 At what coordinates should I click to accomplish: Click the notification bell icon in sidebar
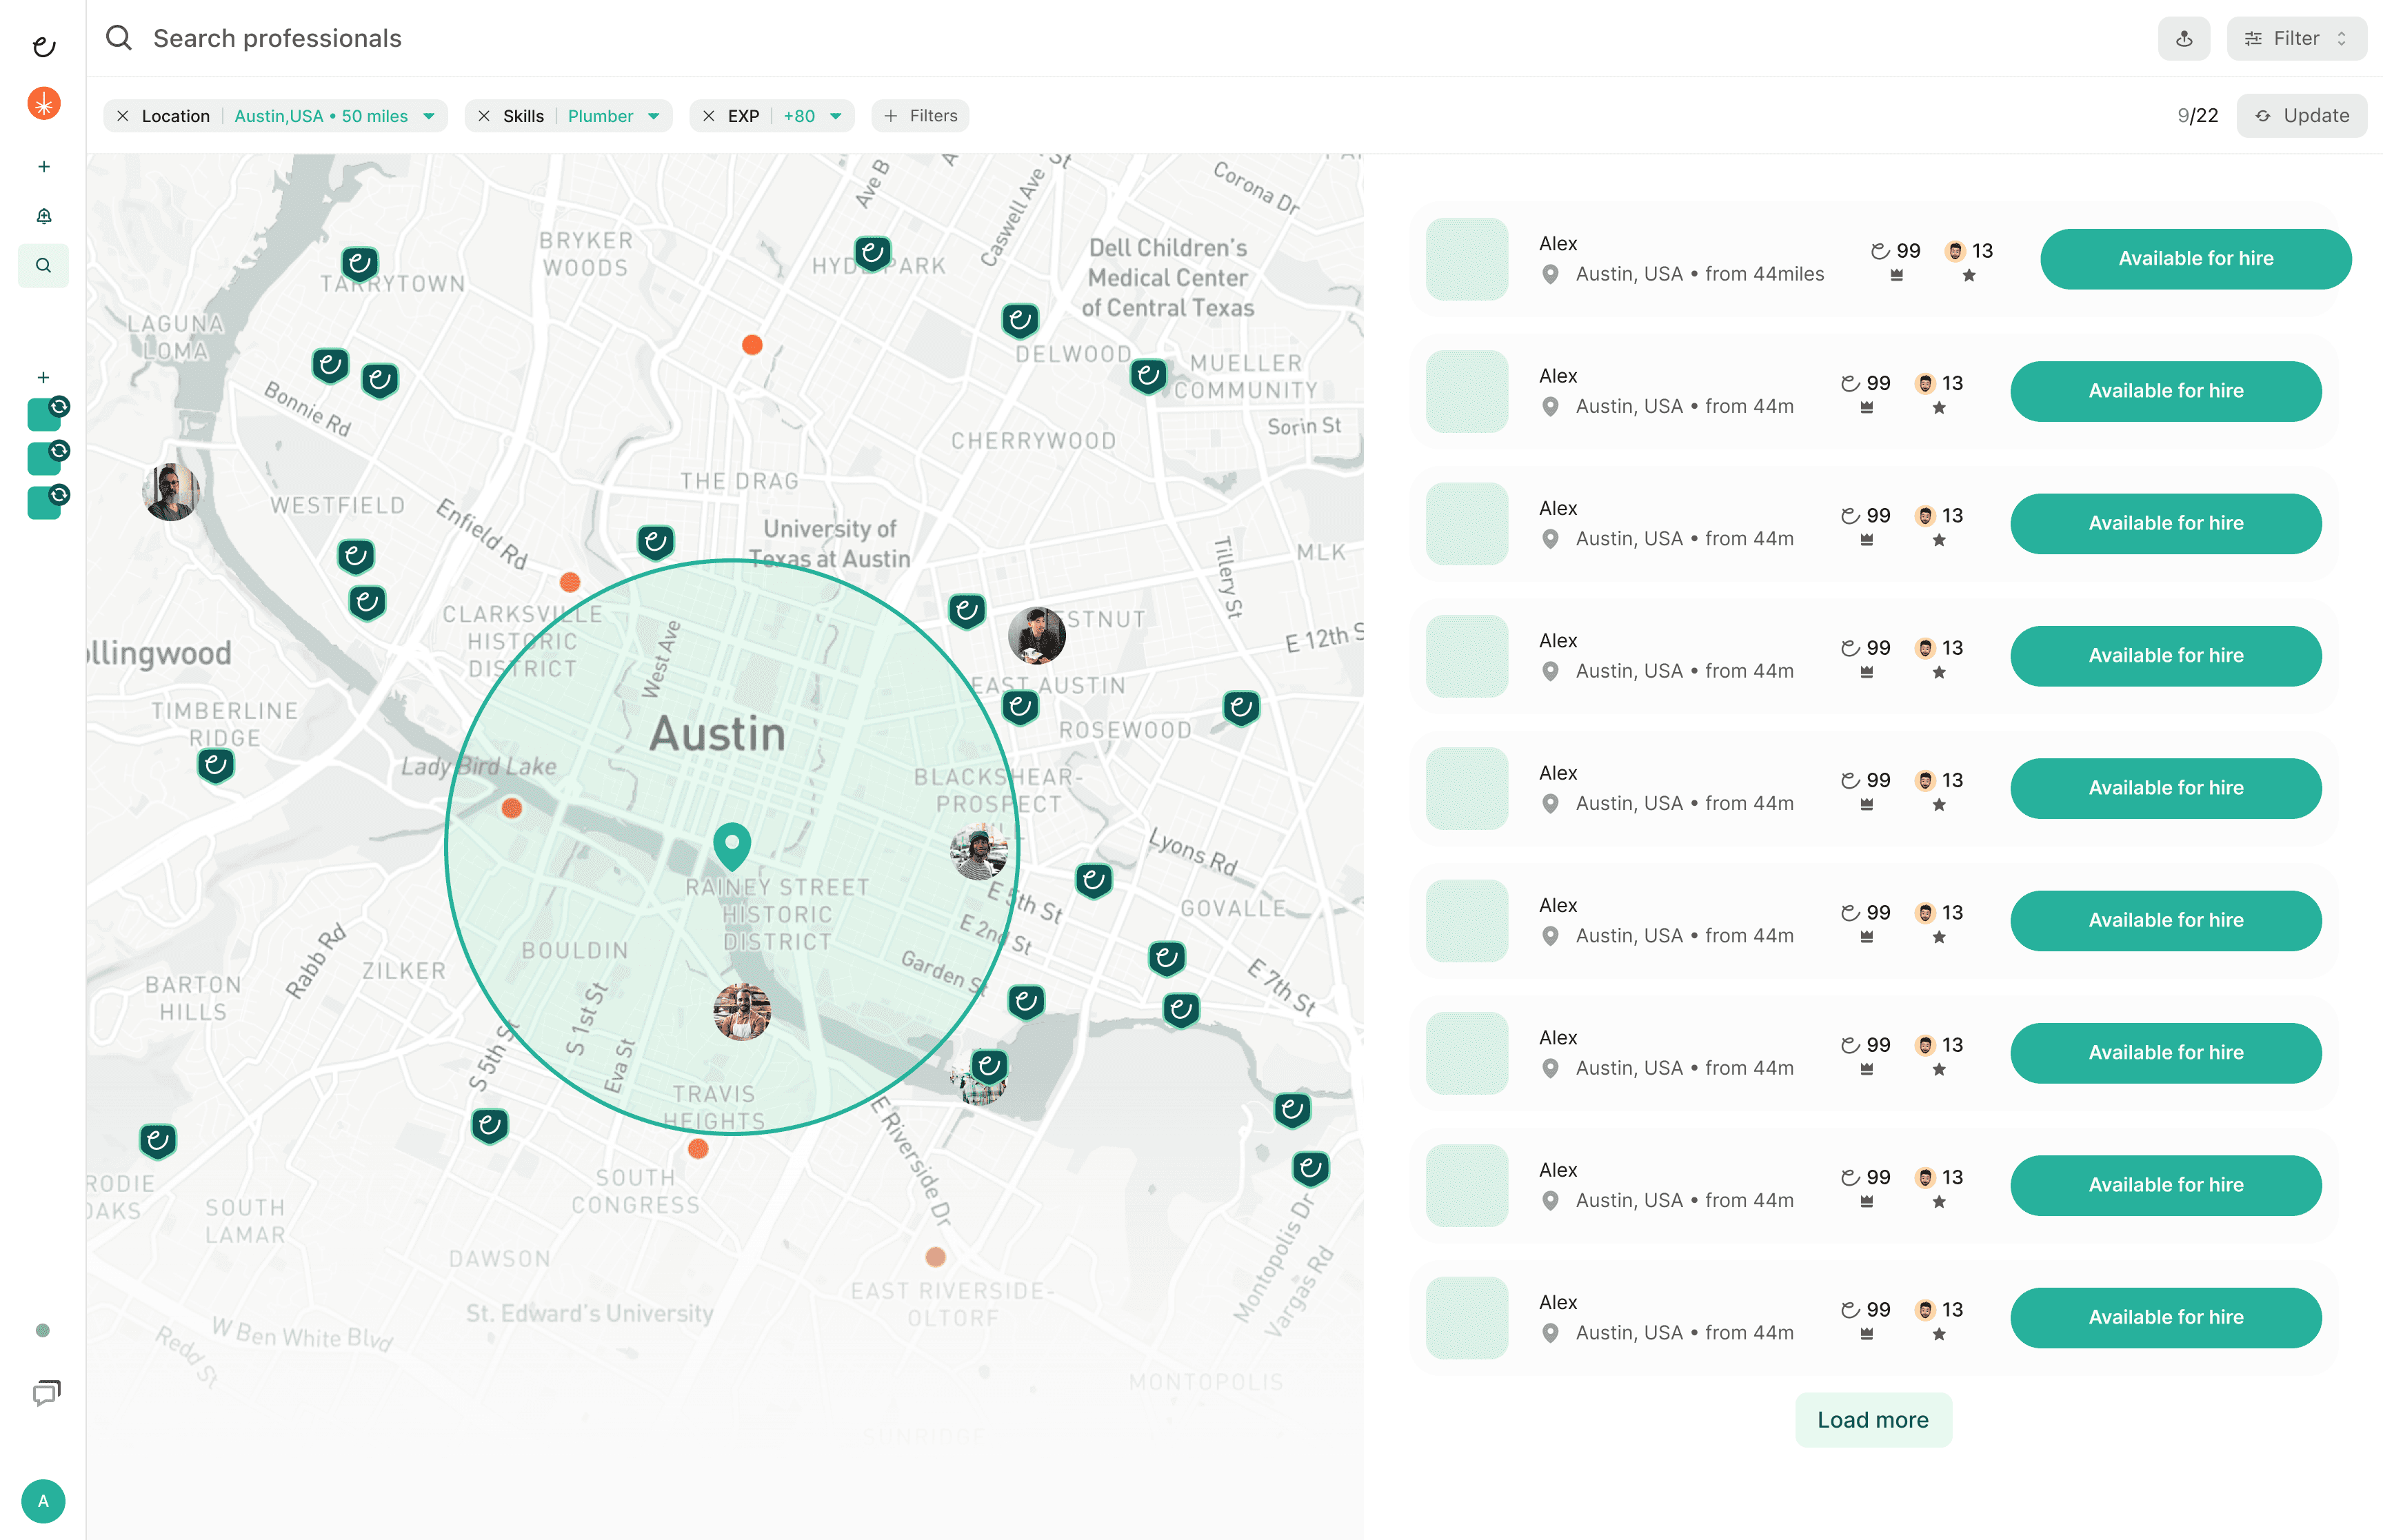(x=44, y=216)
